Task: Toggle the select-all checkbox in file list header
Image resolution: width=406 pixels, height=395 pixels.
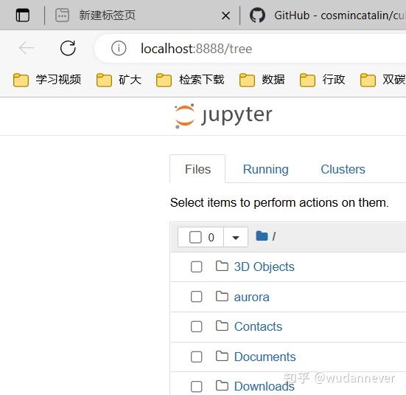Action: tap(195, 237)
